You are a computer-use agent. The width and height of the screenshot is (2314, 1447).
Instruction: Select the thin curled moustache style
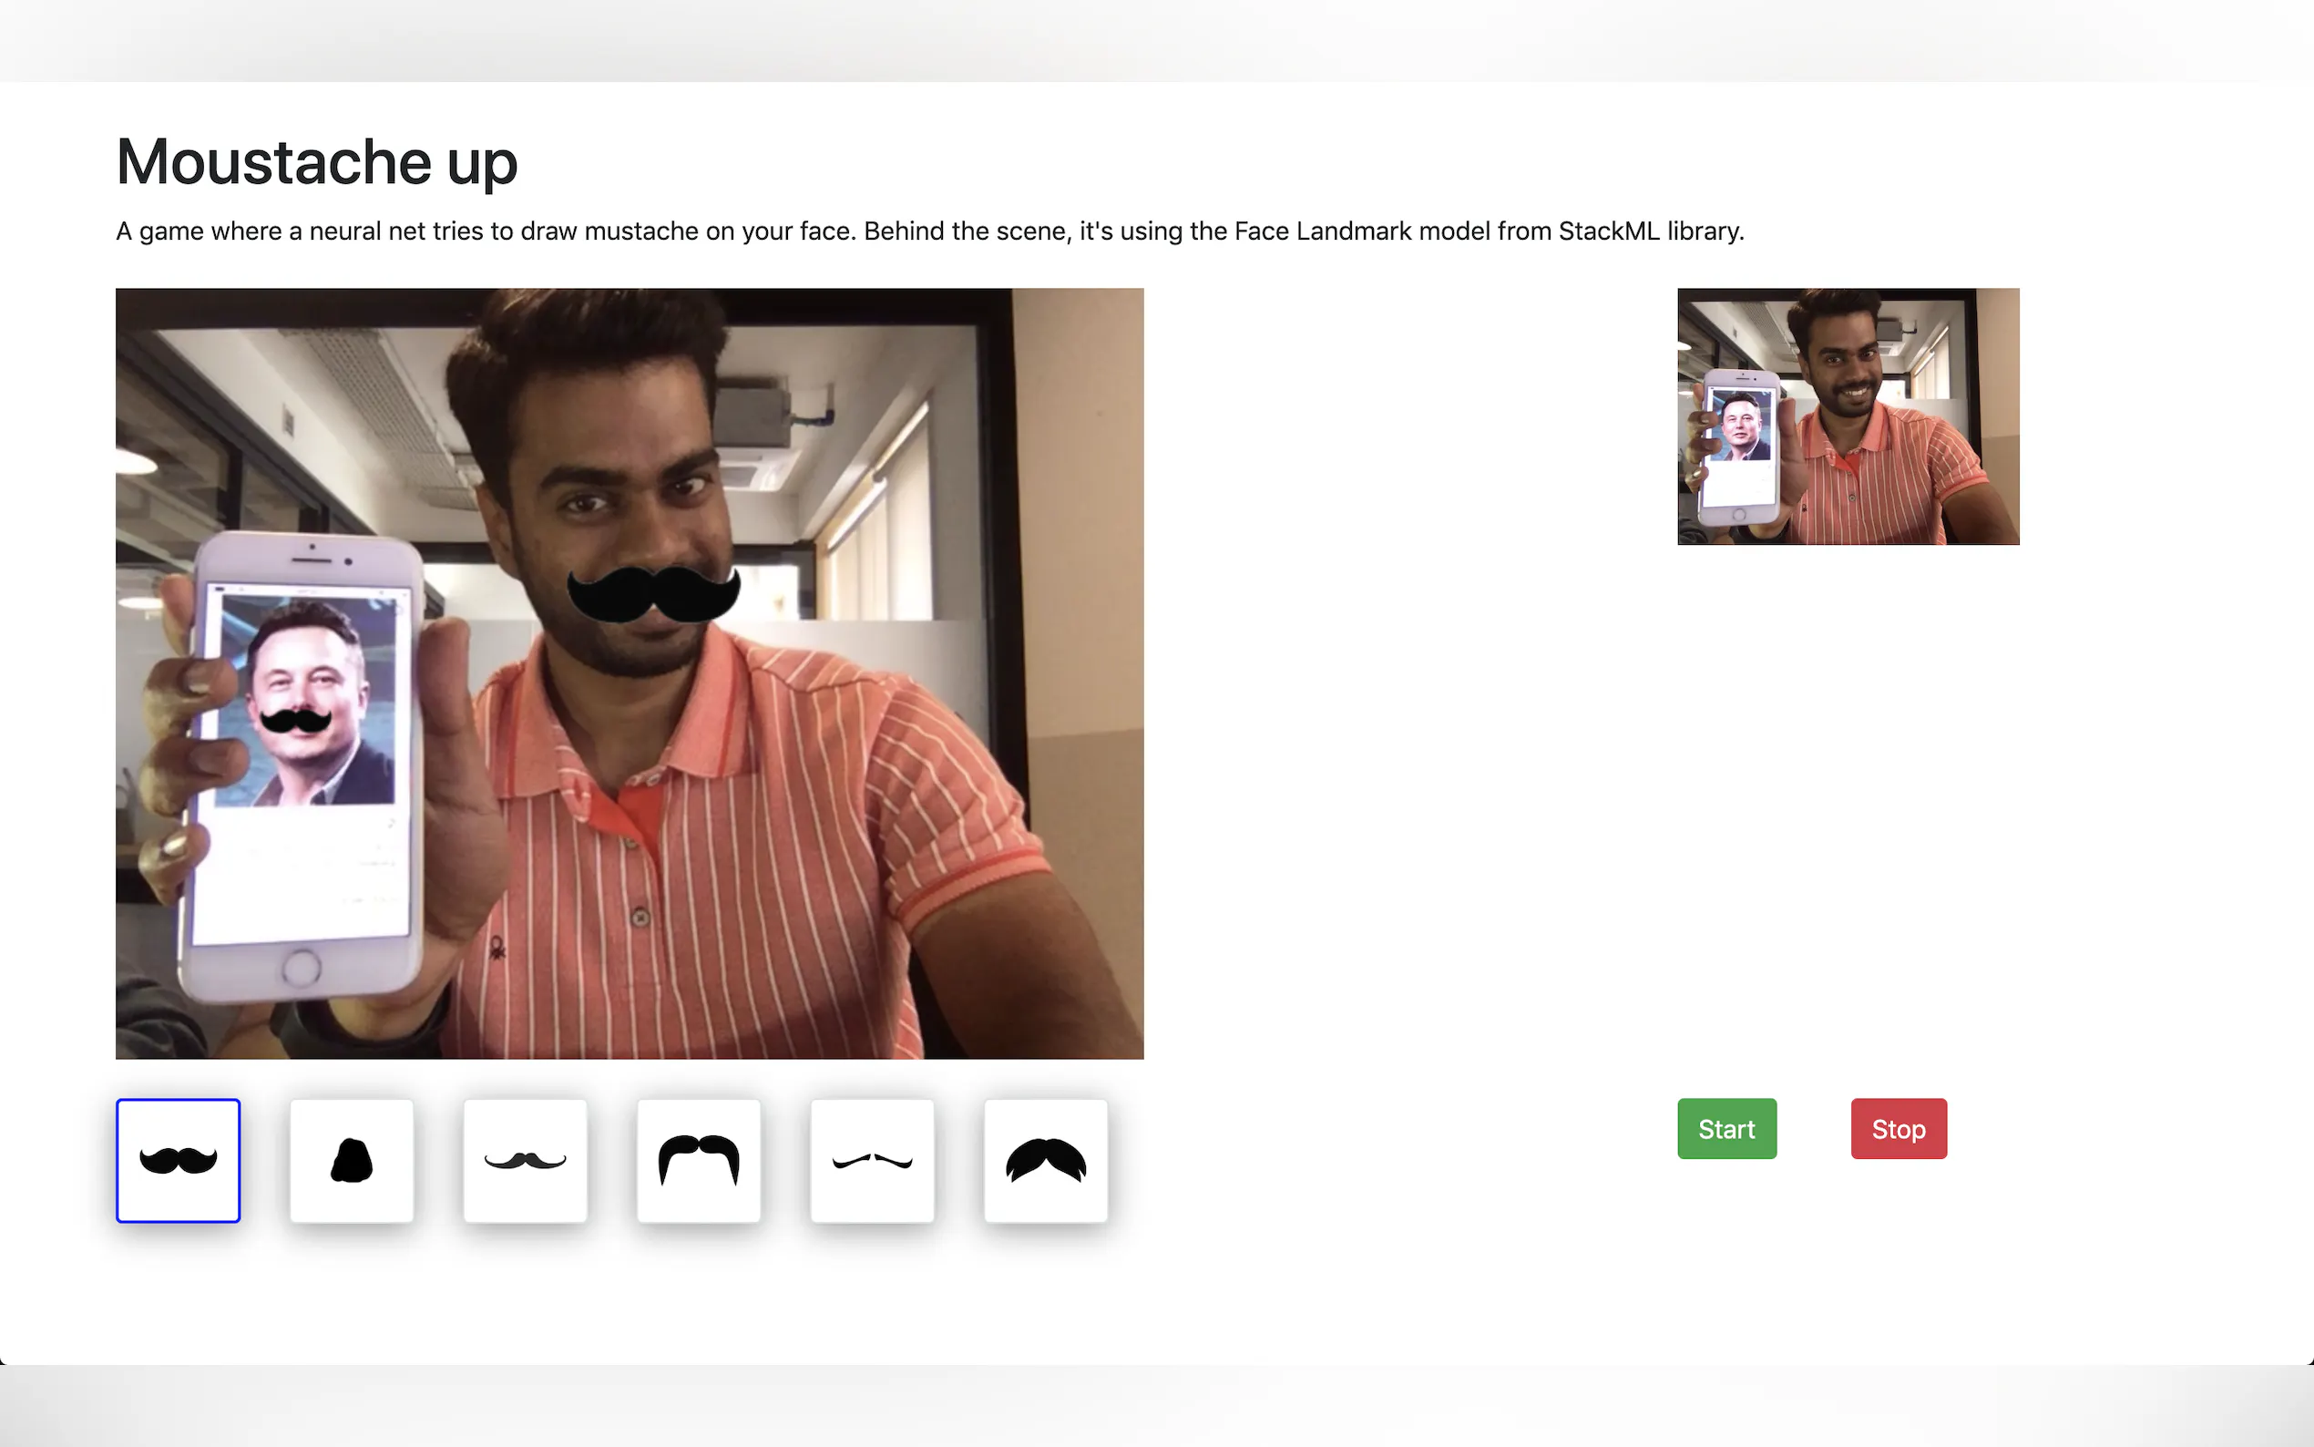524,1161
